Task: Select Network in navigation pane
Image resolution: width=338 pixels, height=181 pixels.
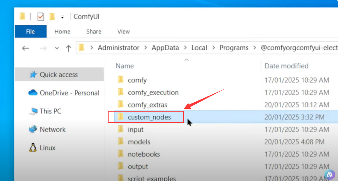Action: [x=47, y=130]
